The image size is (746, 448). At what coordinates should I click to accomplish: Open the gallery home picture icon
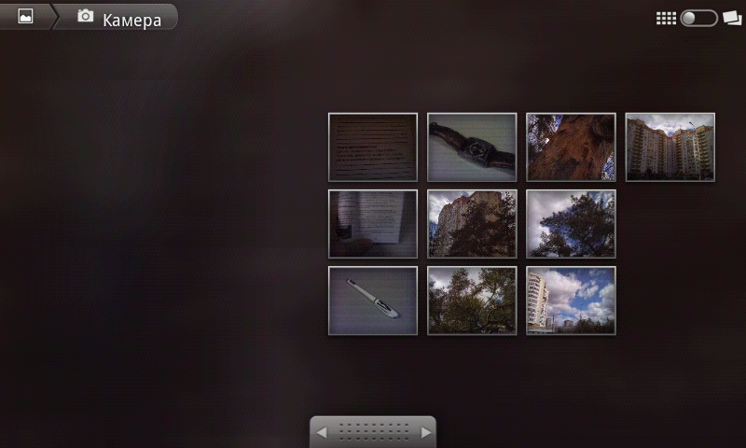pos(26,16)
